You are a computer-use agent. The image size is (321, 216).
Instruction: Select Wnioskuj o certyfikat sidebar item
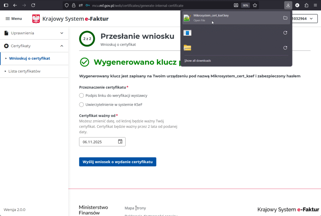pos(29,58)
